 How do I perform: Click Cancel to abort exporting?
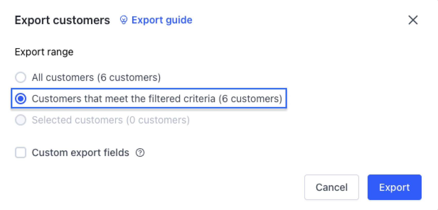[331, 187]
